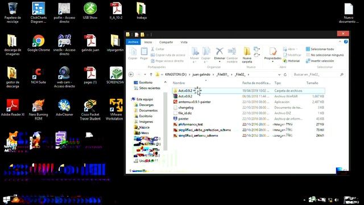Select Escritorio under Este equipo in sidebar
Image resolution: width=364 pixels, height=205 pixels.
143,116
